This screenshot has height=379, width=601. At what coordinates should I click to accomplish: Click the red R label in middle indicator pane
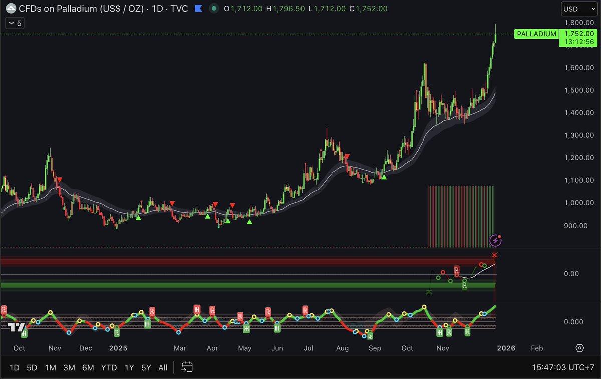tap(457, 271)
